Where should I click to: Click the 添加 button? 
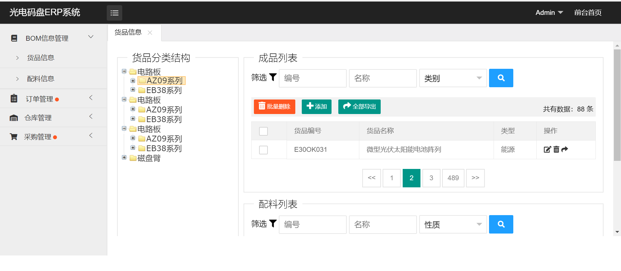click(x=317, y=107)
